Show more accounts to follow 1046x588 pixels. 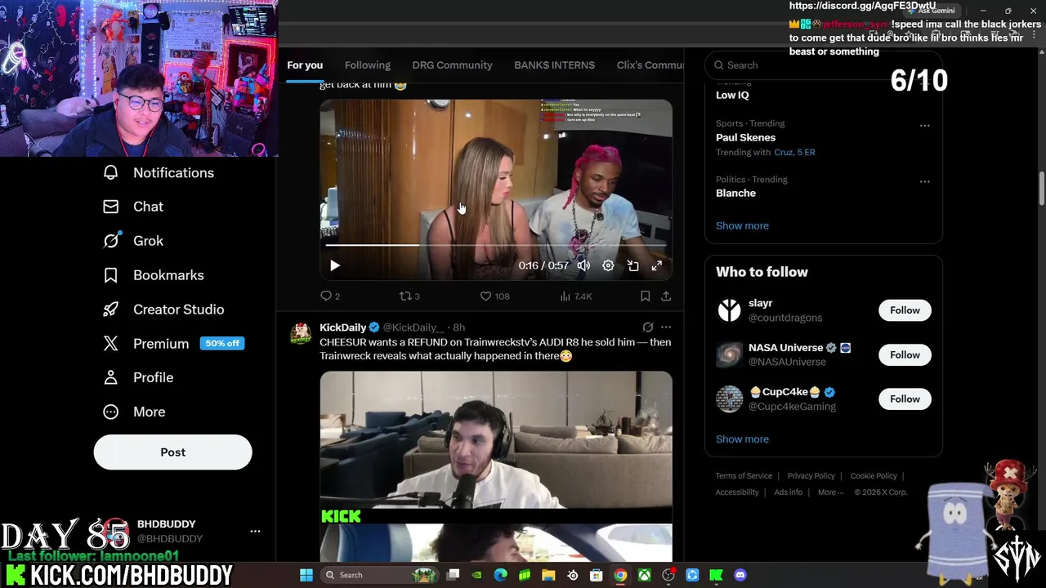coord(742,439)
